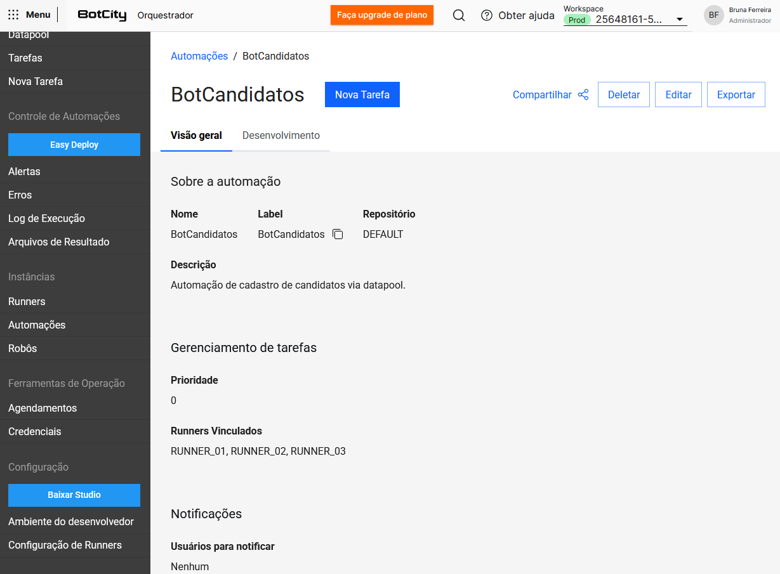Click the help question mark icon
Screen dimensions: 780x574
pyautogui.click(x=487, y=15)
